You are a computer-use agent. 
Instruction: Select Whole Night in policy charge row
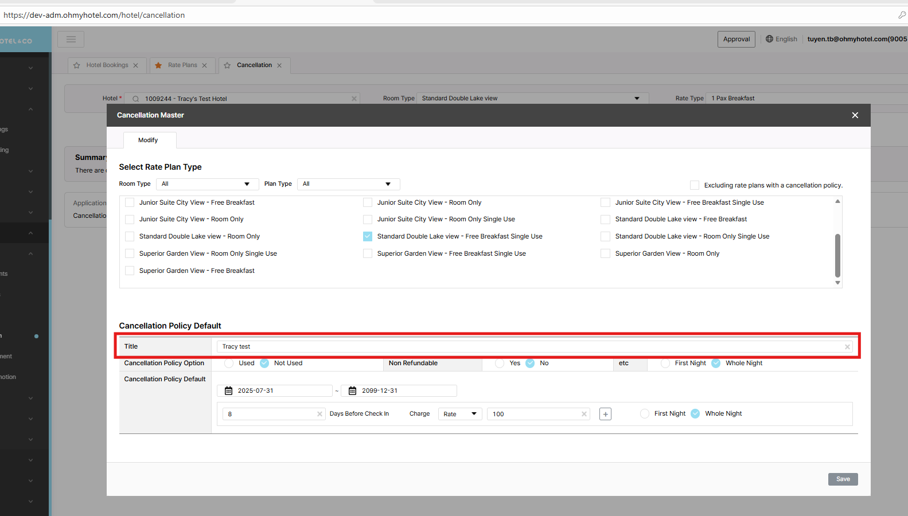695,414
